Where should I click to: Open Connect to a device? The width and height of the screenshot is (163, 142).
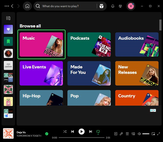tap(133, 134)
